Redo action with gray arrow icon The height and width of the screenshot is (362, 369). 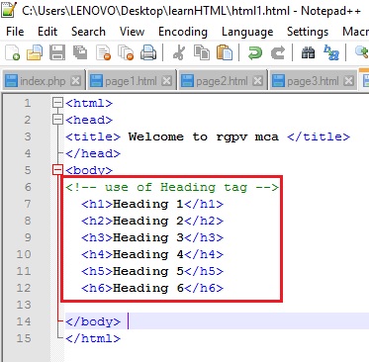pyautogui.click(x=278, y=52)
